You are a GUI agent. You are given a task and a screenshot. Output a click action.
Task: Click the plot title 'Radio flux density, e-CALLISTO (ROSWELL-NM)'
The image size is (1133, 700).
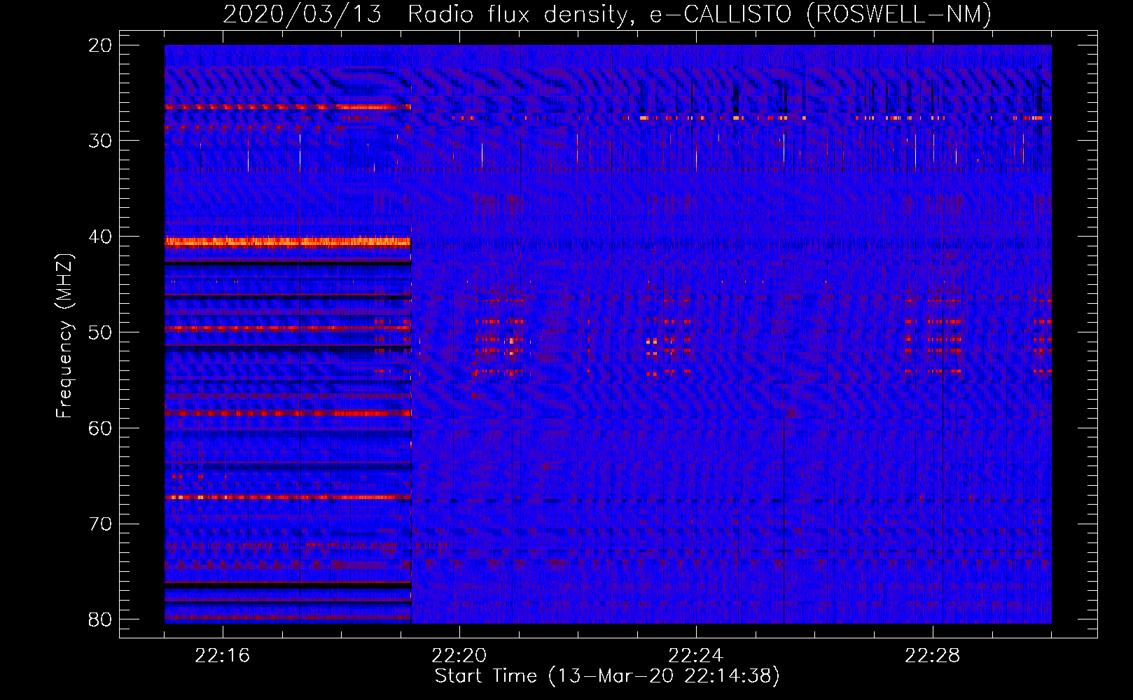tap(700, 14)
